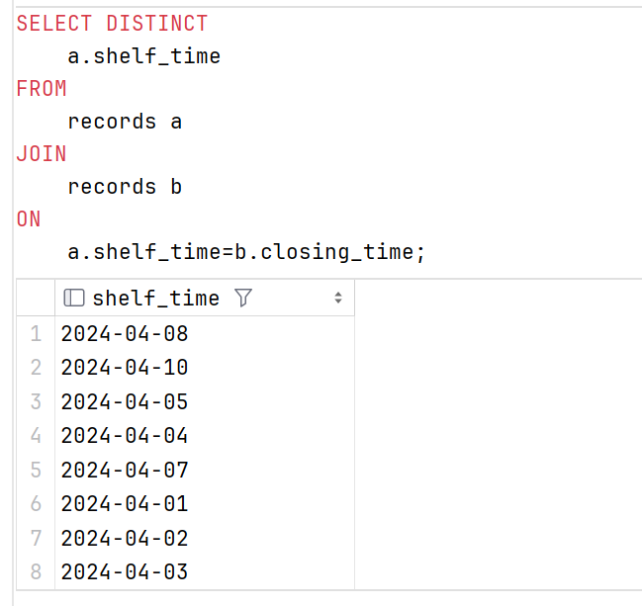Open the shelf_time filter funnel
642x606 pixels.
click(243, 298)
